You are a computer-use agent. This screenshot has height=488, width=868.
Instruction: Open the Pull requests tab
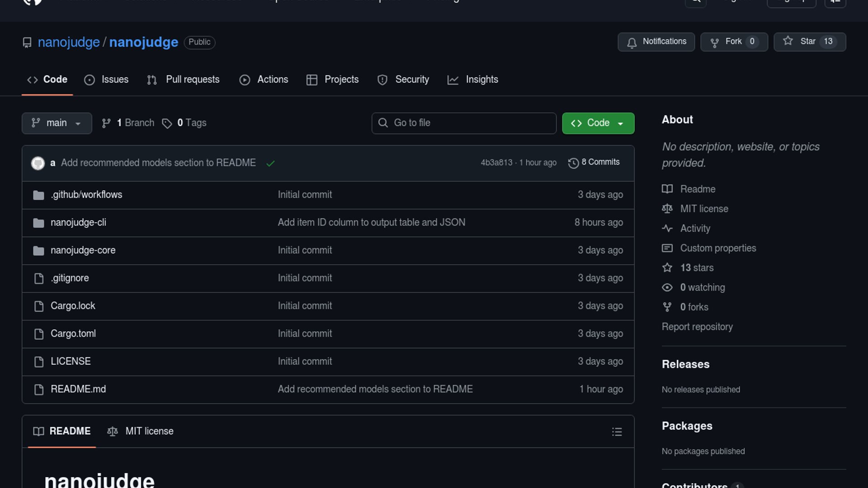[x=184, y=80]
